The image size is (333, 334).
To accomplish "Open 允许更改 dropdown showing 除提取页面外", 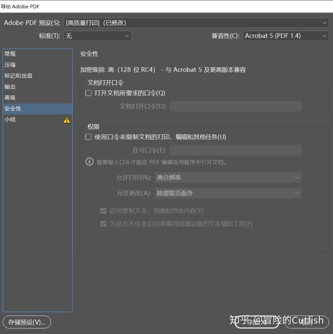I will [228, 193].
